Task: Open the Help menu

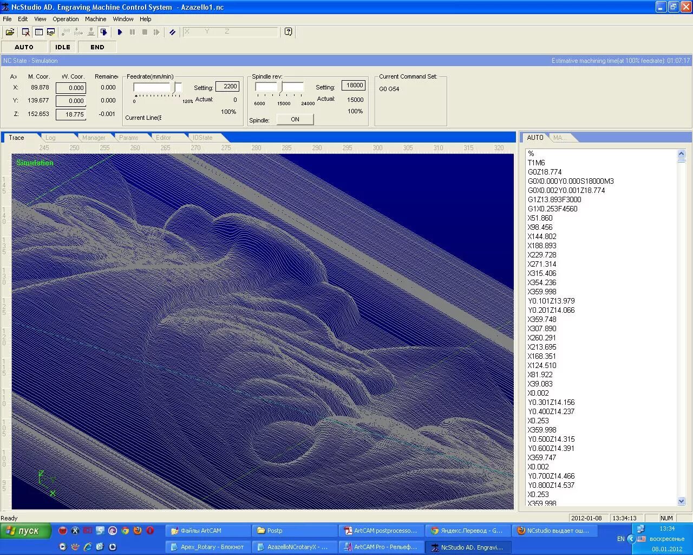Action: 146,19
